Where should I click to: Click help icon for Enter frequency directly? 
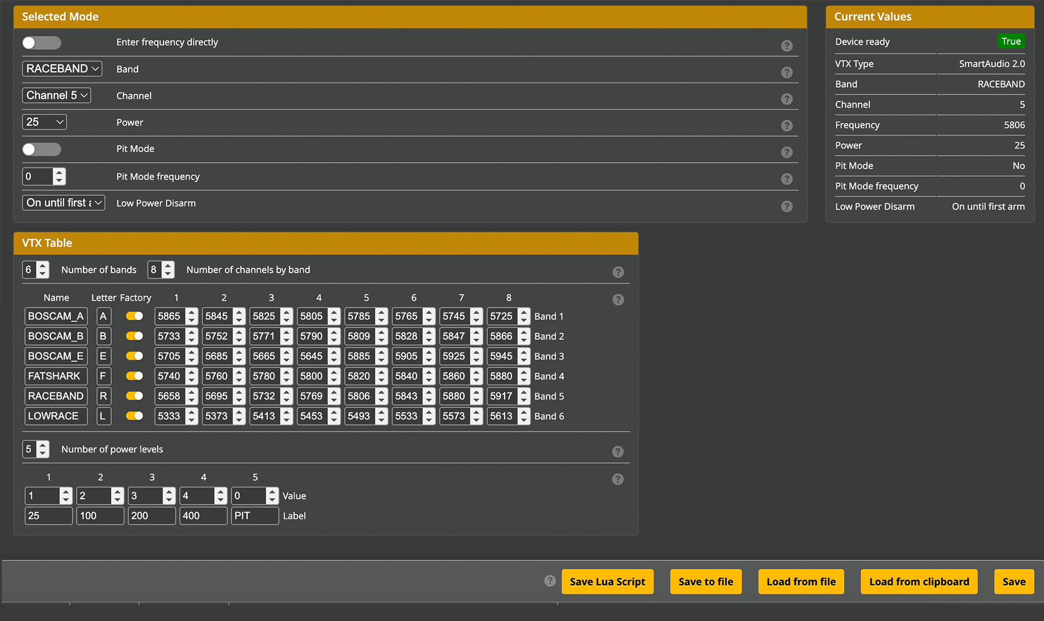[x=786, y=46]
